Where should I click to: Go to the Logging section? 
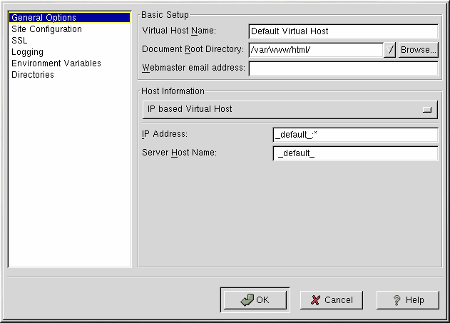click(27, 52)
